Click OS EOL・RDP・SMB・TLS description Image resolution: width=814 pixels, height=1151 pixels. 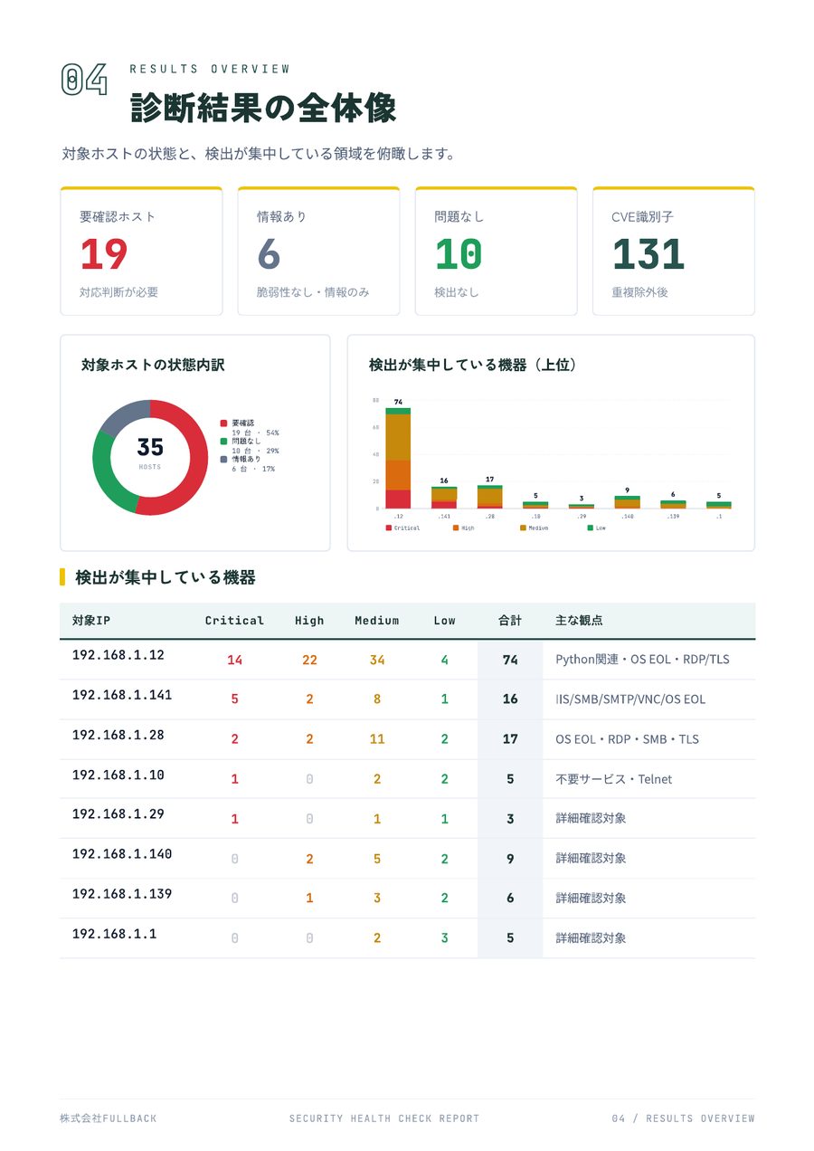pos(627,739)
